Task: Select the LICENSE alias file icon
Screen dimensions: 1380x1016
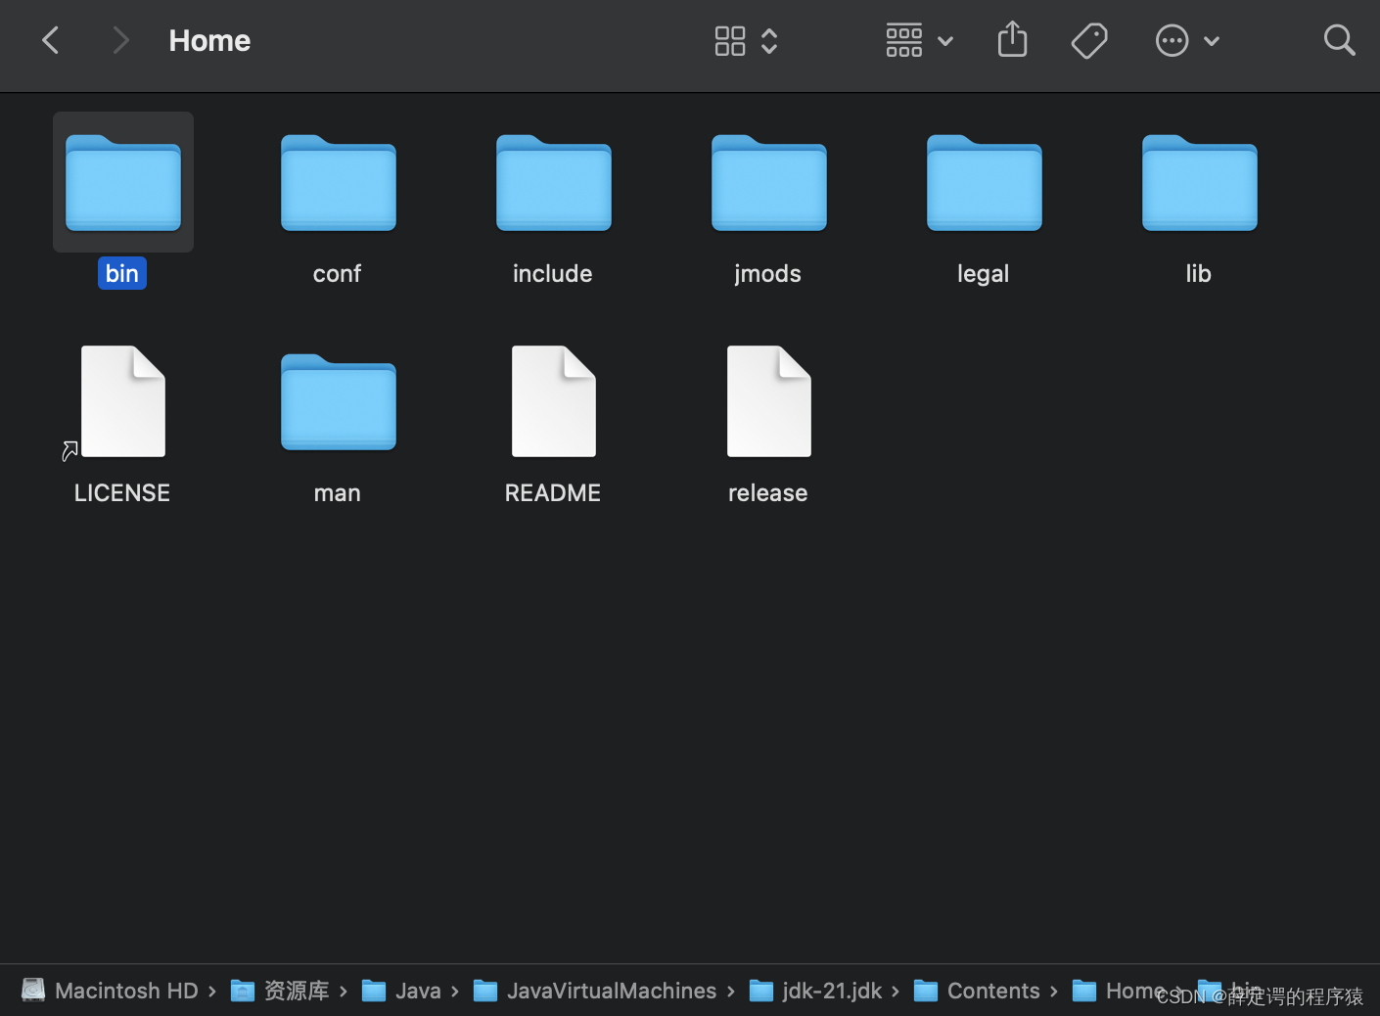Action: pos(123,401)
